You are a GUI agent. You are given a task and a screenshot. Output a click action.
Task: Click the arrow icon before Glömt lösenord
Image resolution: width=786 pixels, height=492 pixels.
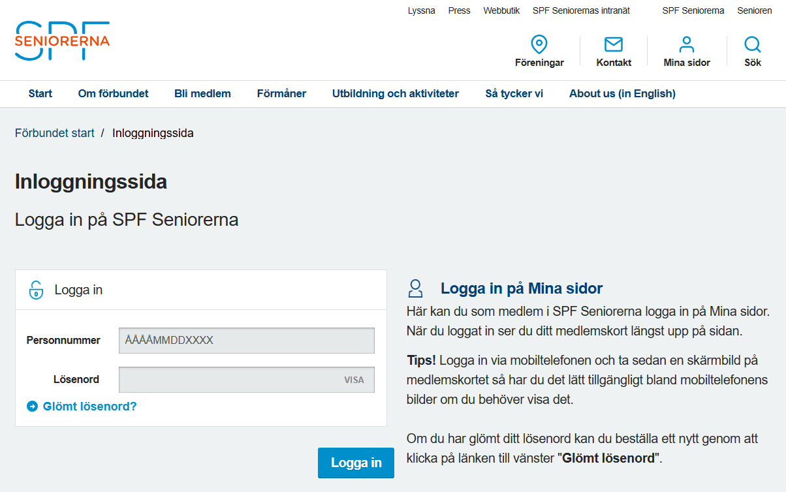pos(33,407)
